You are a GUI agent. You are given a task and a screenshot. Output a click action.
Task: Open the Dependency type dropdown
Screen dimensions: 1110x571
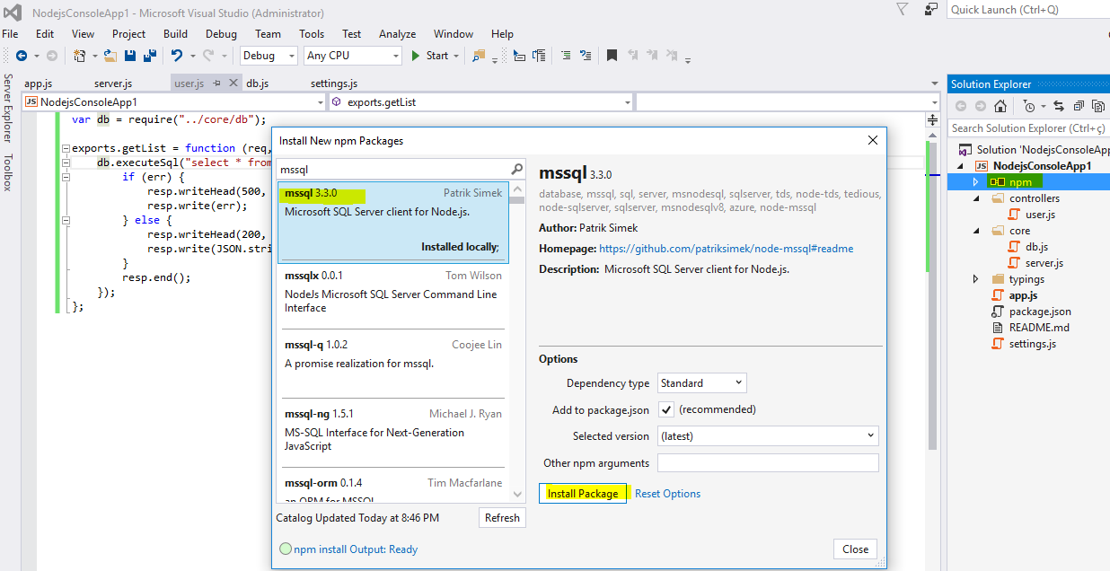[702, 383]
